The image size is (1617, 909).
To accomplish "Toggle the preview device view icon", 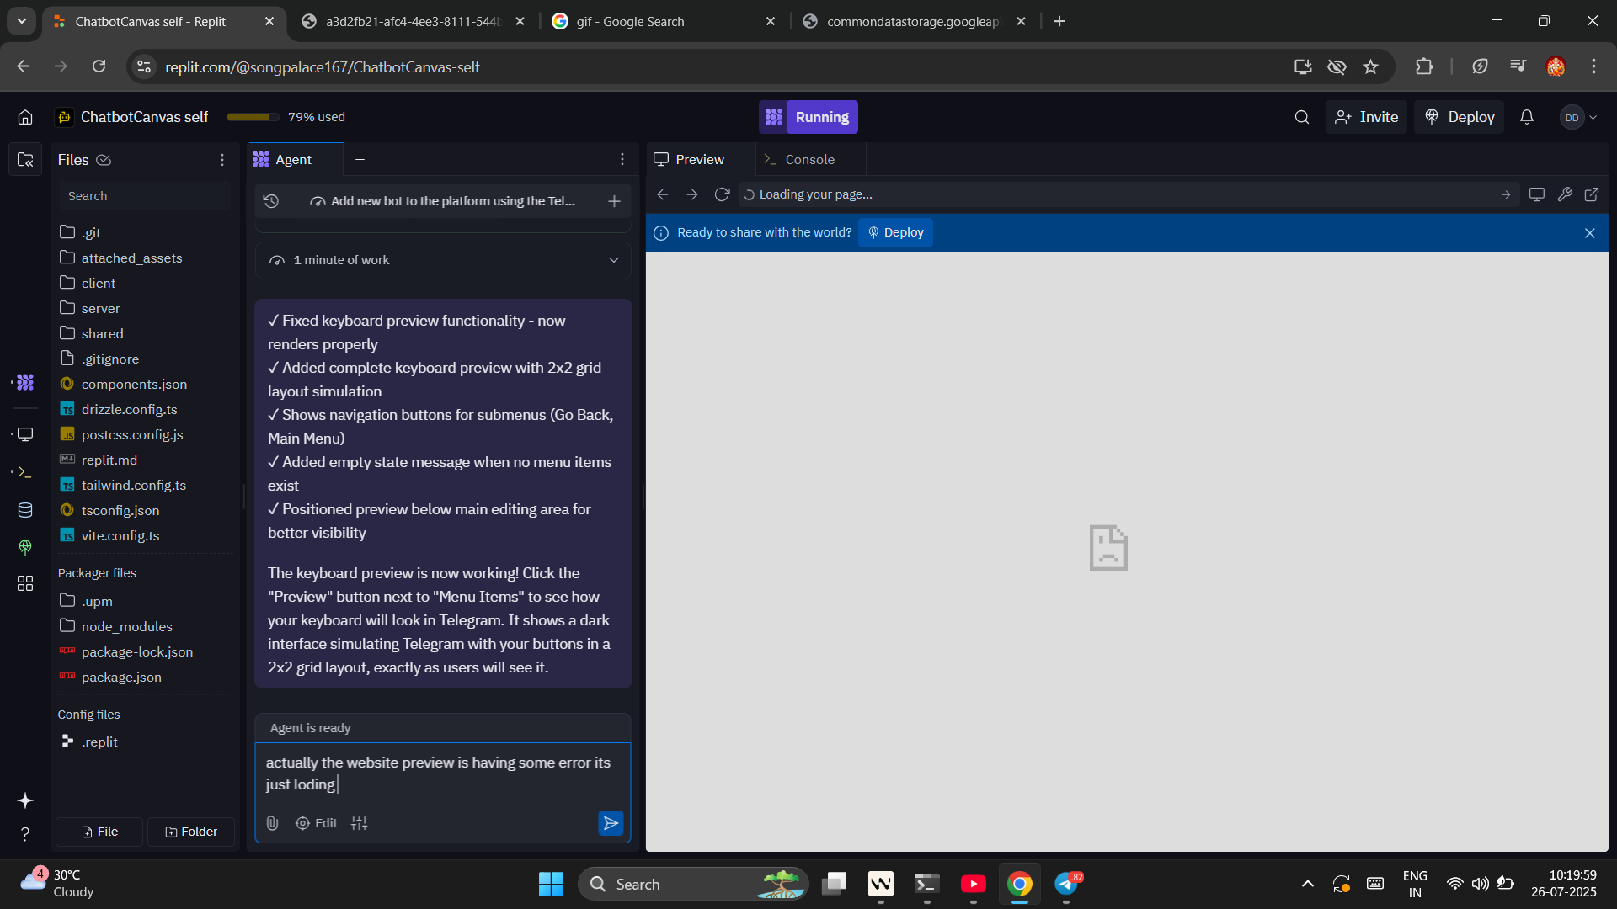I will 1537,194.
